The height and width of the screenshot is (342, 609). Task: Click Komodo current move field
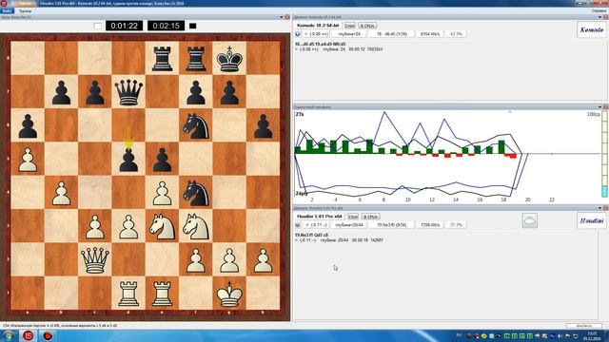click(x=391, y=34)
